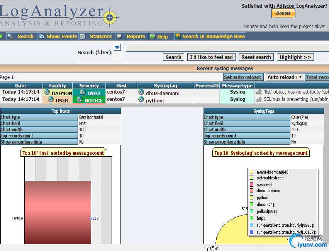Click the polkitd[881] legend entry
The height and width of the screenshot is (251, 329).
click(267, 211)
